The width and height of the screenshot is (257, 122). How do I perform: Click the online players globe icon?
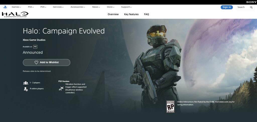point(26,89)
